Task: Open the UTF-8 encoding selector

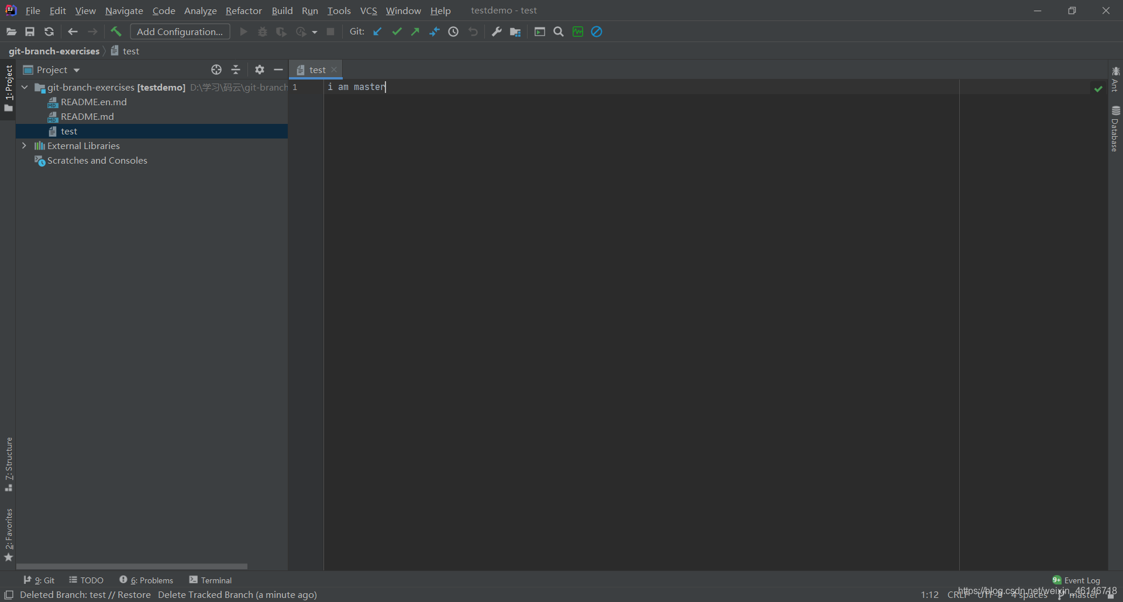Action: click(991, 595)
